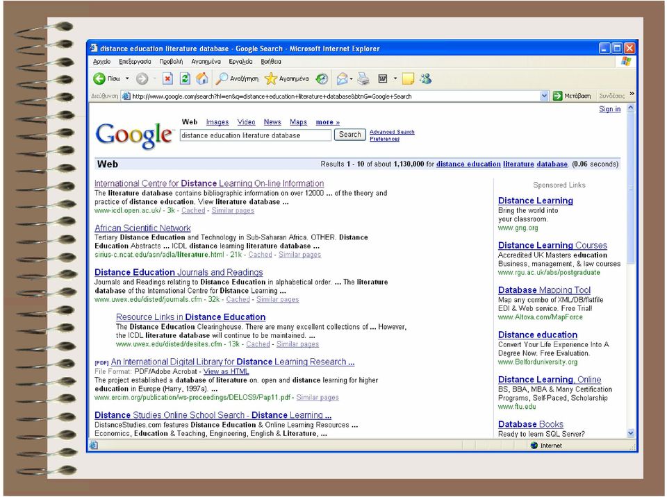Open Database Mapping Tool sponsored link

point(544,290)
